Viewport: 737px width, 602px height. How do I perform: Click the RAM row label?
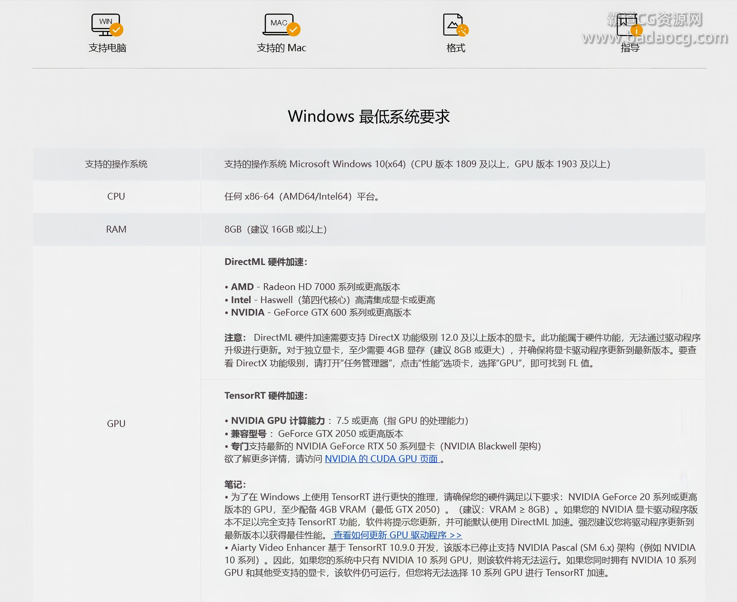(x=116, y=229)
